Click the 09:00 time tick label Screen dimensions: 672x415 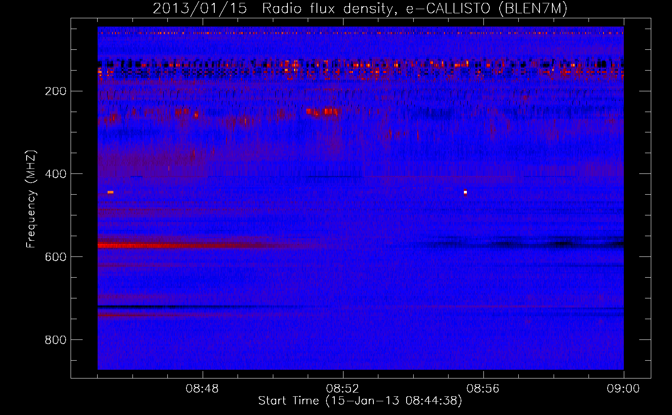click(x=623, y=389)
